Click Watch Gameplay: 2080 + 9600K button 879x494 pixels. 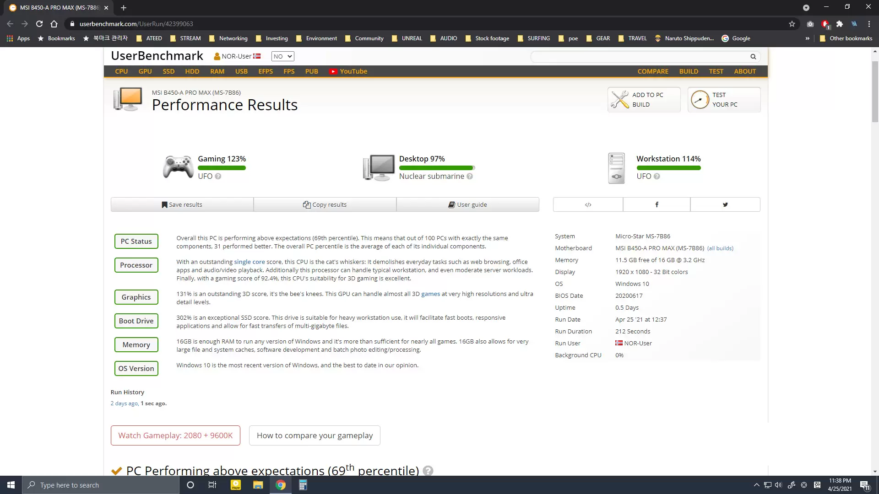(x=175, y=435)
